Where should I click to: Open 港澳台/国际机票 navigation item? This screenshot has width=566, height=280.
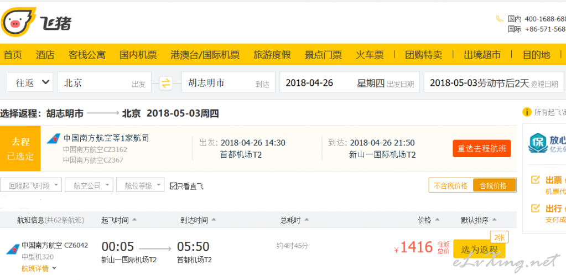point(205,55)
